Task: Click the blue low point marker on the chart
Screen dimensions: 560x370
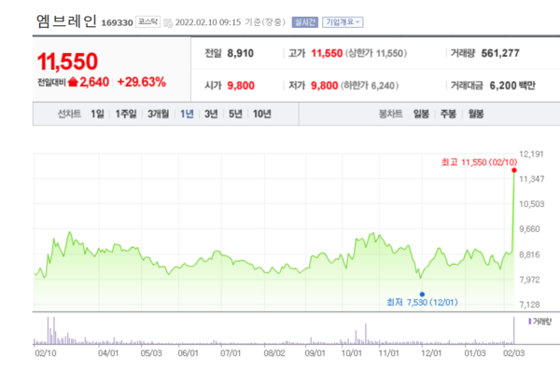Action: pos(422,295)
